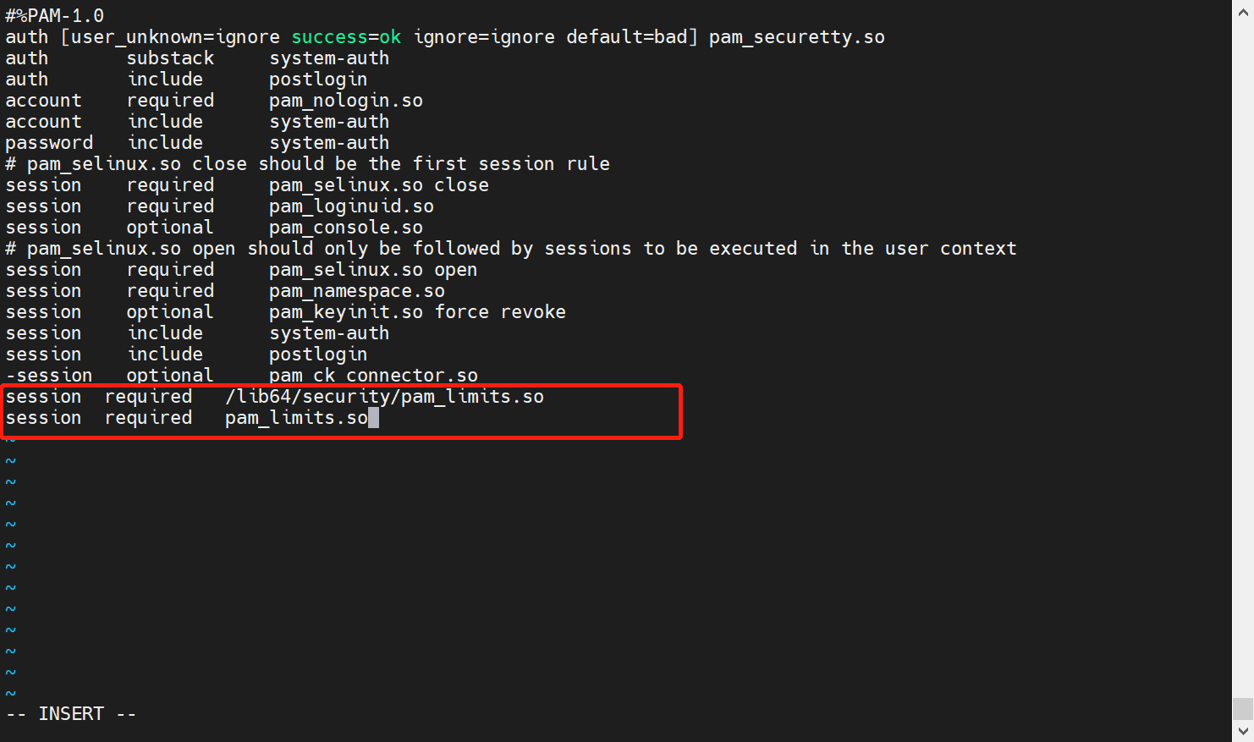Viewport: 1254px width, 742px height.
Task: Click the -- INSERT -- mode indicator
Action: 71,714
